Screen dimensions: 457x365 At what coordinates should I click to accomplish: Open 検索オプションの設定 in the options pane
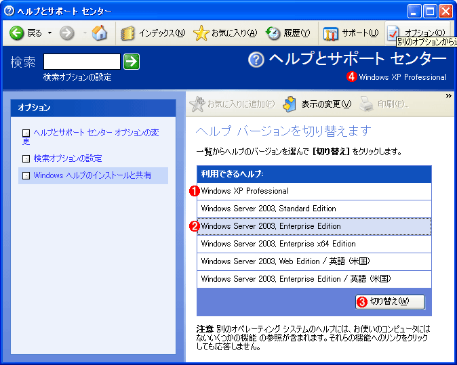(68, 158)
